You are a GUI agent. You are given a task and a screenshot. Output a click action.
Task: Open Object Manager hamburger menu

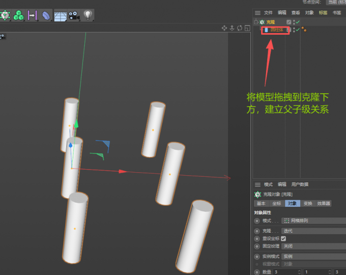(257, 13)
